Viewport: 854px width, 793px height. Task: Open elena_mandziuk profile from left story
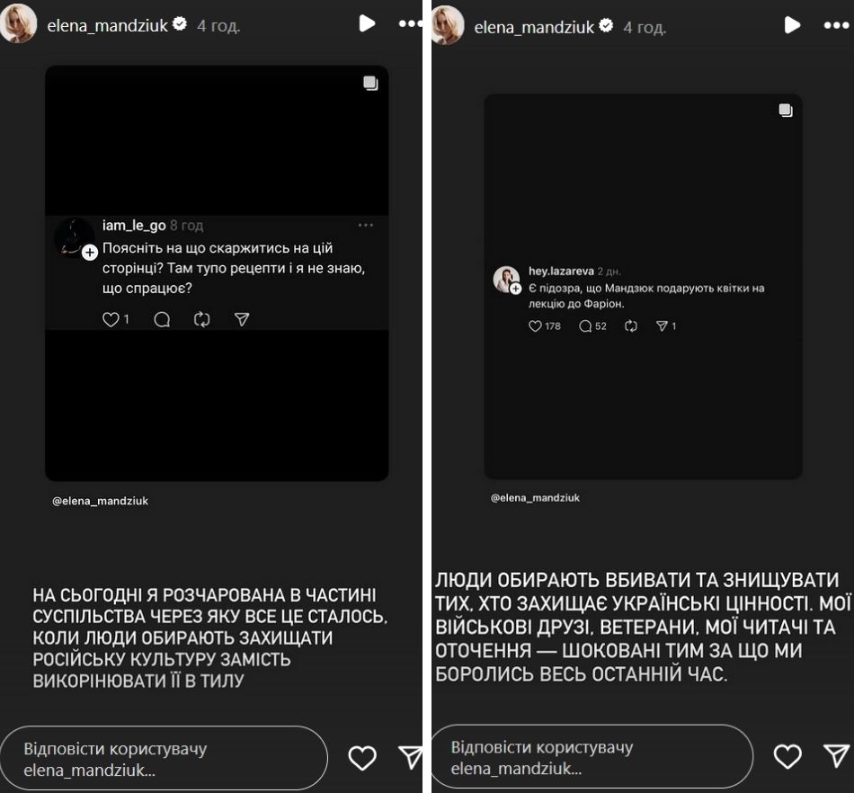click(107, 25)
